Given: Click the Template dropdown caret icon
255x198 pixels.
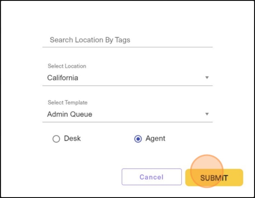Looking at the screenshot, I should coord(207,114).
